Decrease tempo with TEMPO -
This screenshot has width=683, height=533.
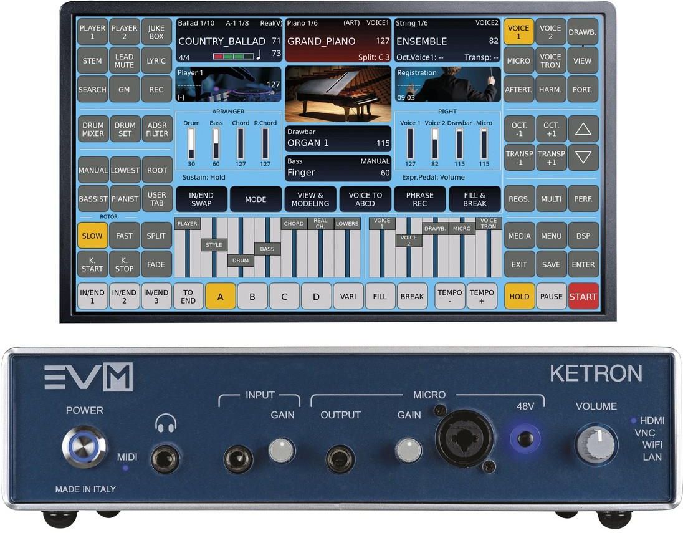tap(449, 296)
